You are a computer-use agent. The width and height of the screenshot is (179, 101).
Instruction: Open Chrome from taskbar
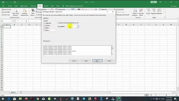(37, 99)
